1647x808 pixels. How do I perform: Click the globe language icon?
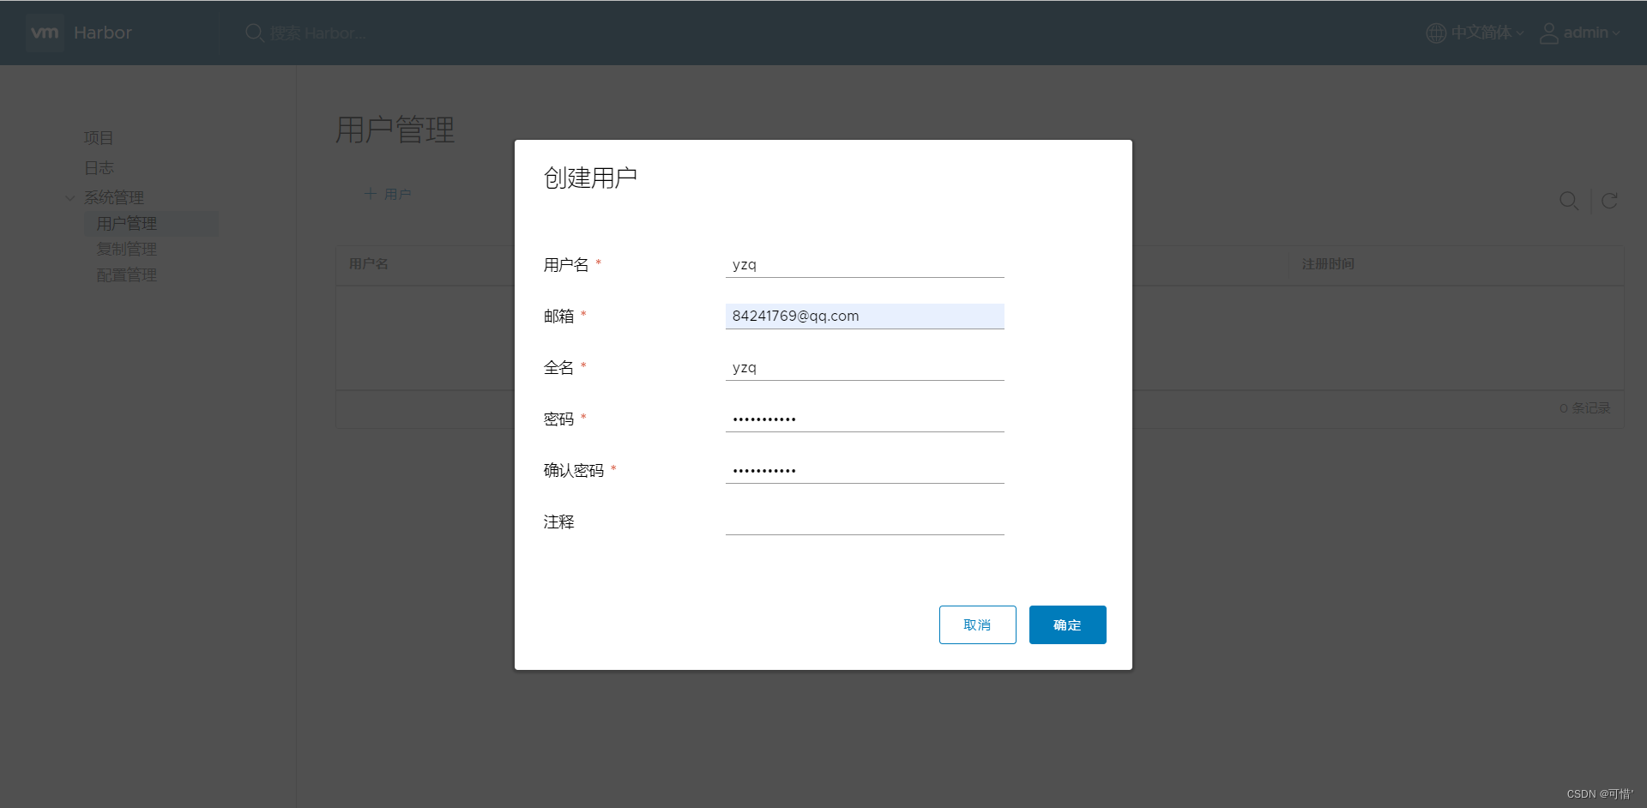coord(1436,33)
